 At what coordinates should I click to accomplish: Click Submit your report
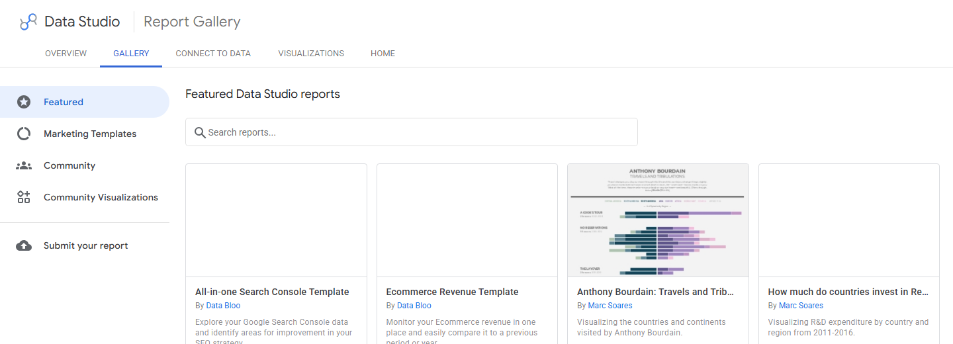[x=85, y=245]
